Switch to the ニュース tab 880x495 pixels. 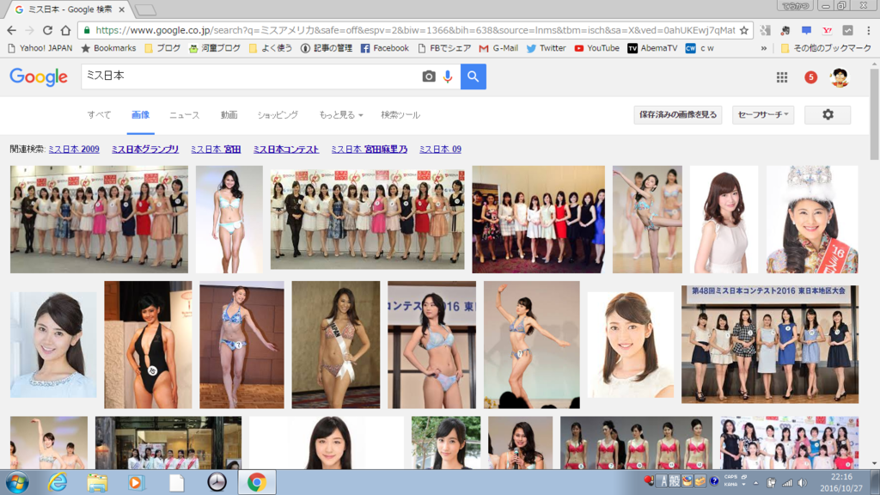pyautogui.click(x=184, y=114)
